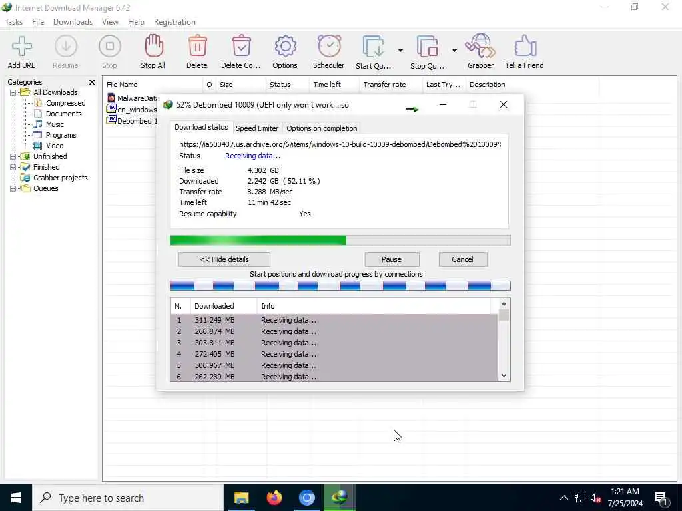This screenshot has width=682, height=511.
Task: Open the notification center icon
Action: tap(661, 499)
